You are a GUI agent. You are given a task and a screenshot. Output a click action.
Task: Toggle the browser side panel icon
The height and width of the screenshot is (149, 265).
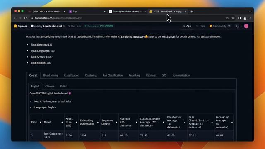click(x=239, y=18)
